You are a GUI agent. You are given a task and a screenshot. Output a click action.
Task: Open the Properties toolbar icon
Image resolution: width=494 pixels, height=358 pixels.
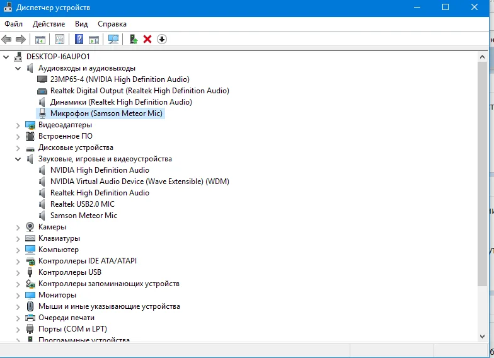[x=59, y=39]
